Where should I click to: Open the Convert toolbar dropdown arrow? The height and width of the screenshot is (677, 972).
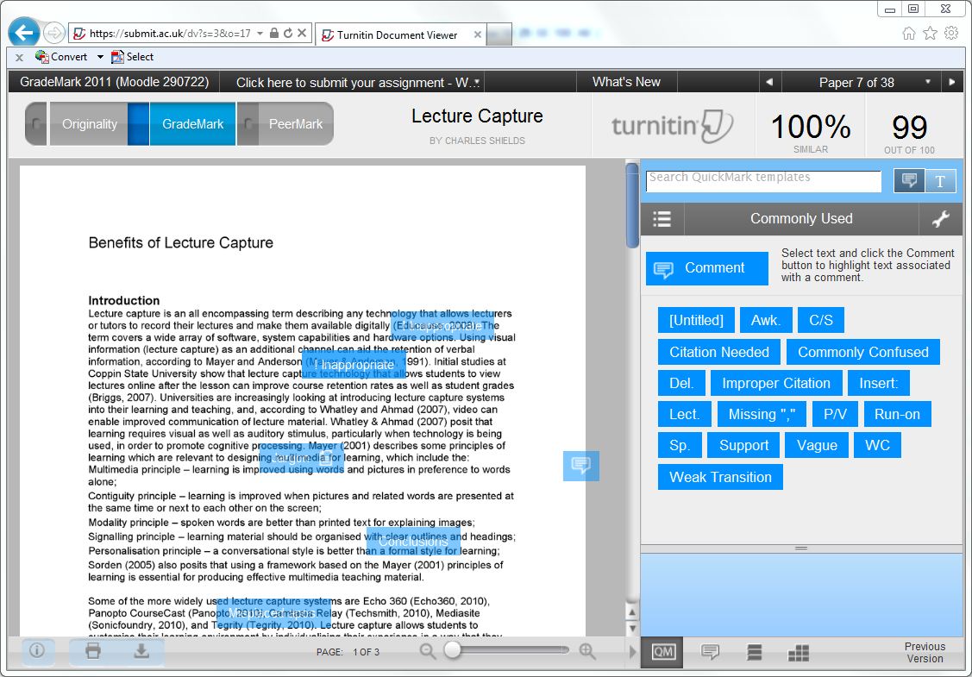[x=100, y=57]
